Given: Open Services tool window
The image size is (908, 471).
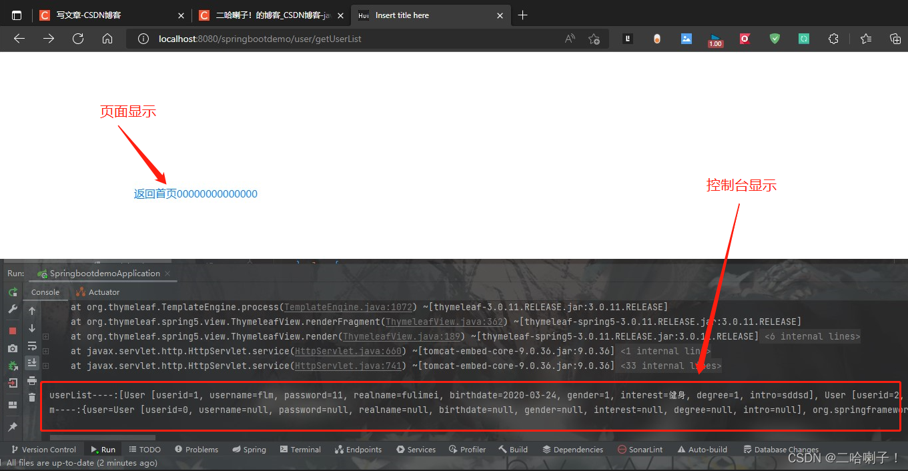Looking at the screenshot, I should coord(416,450).
